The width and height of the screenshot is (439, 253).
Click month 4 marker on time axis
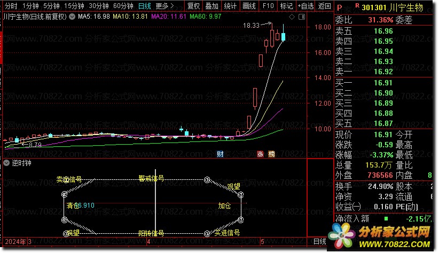148,242
